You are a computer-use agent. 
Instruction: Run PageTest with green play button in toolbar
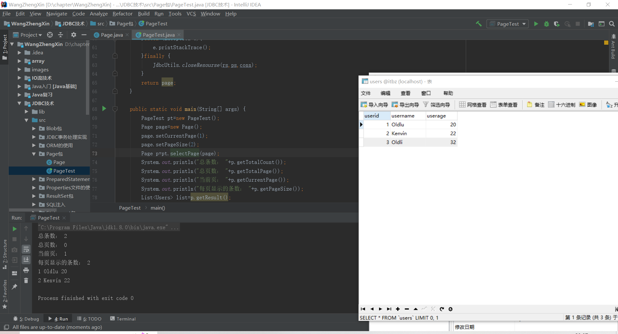(x=536, y=24)
